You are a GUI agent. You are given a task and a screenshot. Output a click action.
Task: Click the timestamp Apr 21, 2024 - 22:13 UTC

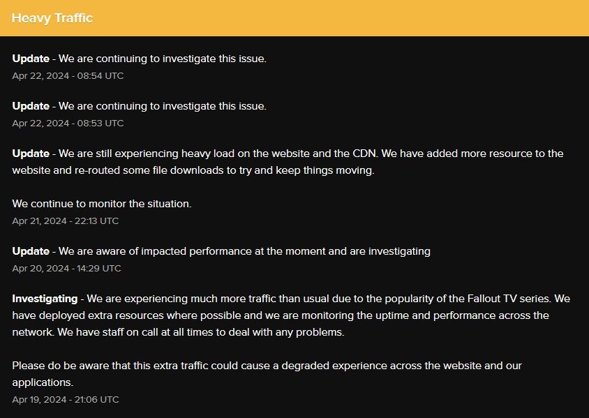click(x=66, y=221)
